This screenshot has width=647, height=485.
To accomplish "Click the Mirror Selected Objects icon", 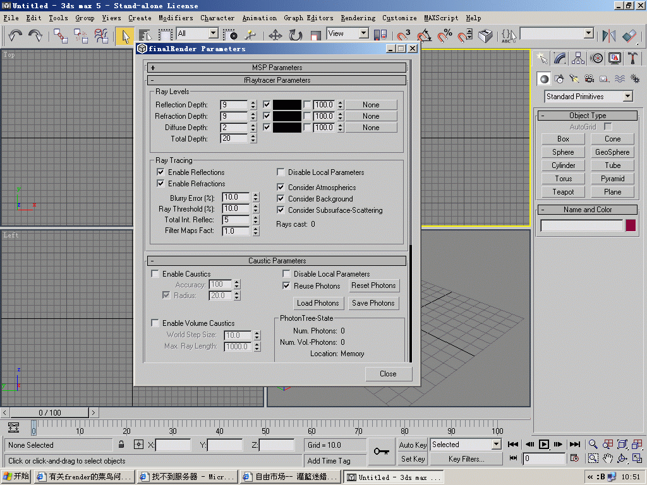I will pyautogui.click(x=609, y=36).
